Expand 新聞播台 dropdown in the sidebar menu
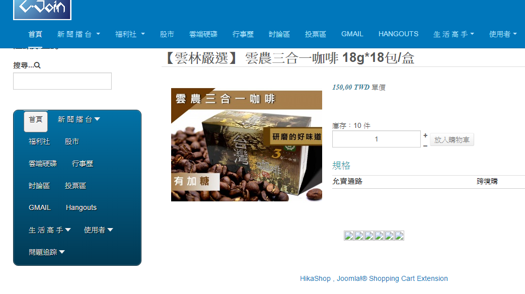The width and height of the screenshot is (525, 294). tap(79, 119)
